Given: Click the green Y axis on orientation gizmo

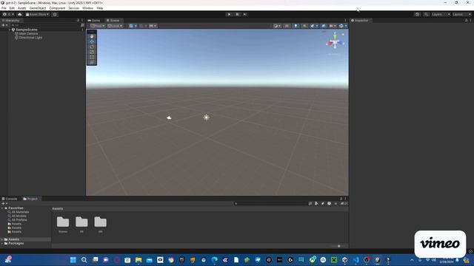Looking at the screenshot, I should [335, 36].
